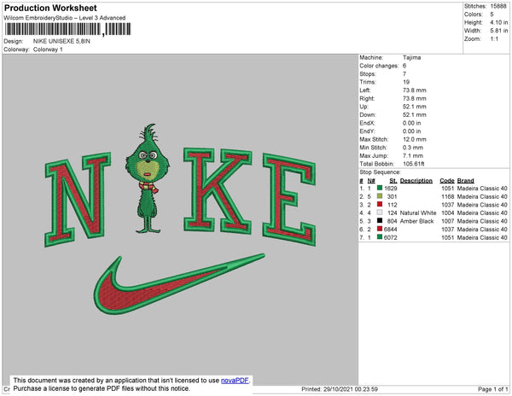Screen dimensions: 512x396
Task: Click code '1168' in the stop list
Action: [x=448, y=196]
